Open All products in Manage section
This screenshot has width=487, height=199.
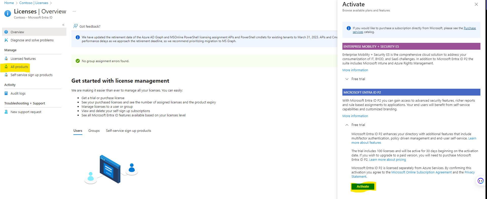pos(19,67)
